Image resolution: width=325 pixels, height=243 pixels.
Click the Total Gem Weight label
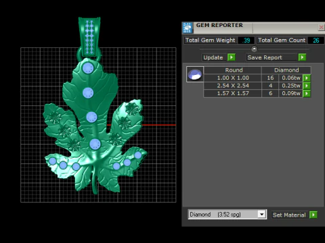210,40
